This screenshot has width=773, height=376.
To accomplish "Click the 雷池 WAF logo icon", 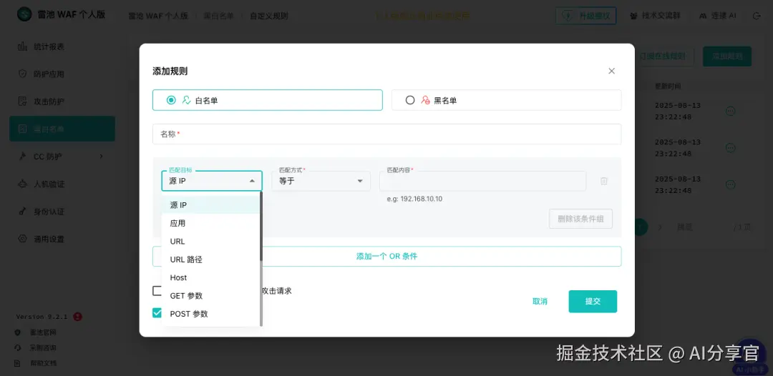I will tap(24, 14).
